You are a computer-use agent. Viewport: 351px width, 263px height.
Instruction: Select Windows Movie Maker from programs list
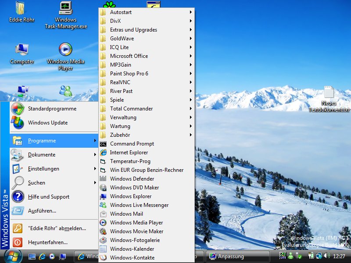[x=136, y=231]
